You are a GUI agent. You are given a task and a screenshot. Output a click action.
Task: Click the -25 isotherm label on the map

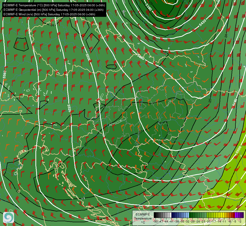(x=210, y=101)
